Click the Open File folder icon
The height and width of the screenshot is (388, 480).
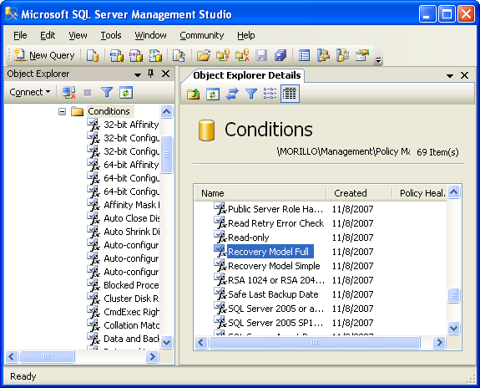coord(204,55)
